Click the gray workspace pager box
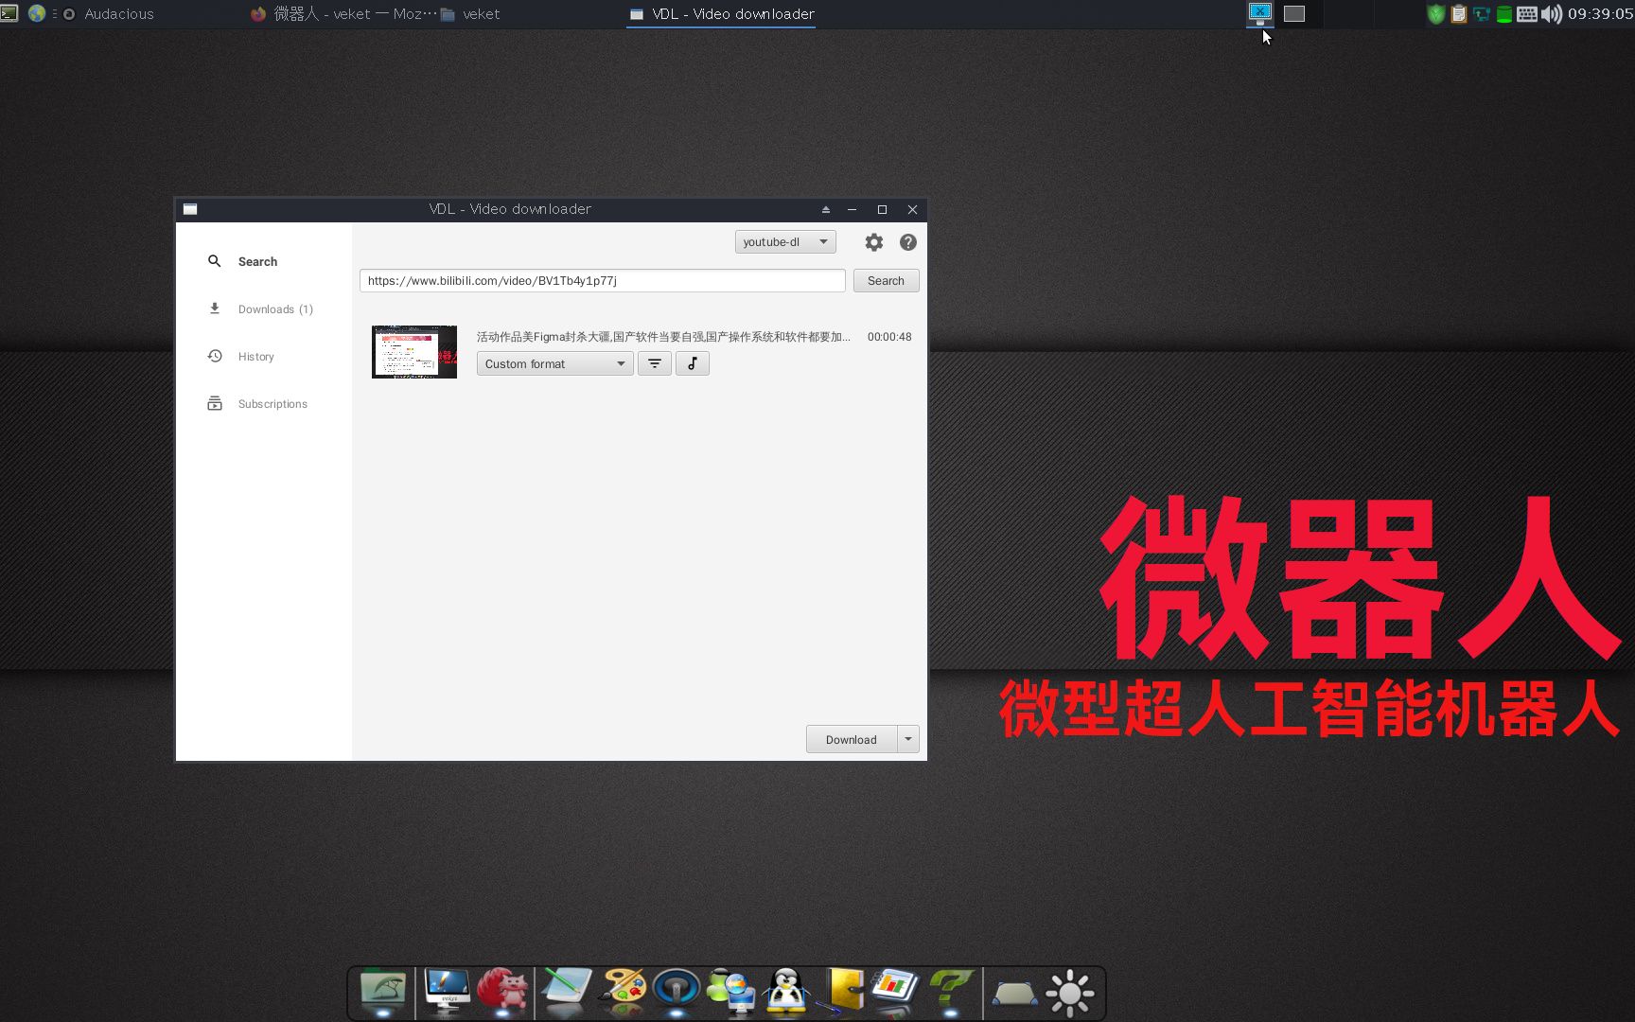The image size is (1635, 1022). click(x=1293, y=13)
